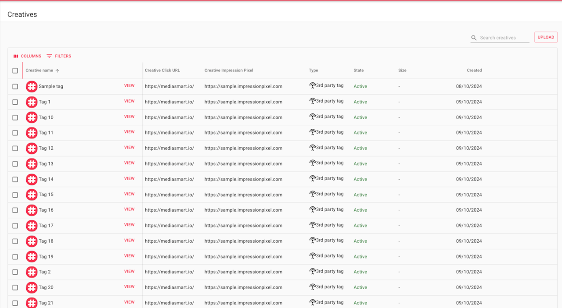This screenshot has width=562, height=308.
Task: Click the red hashtag icon for Tag 10
Action: point(32,117)
